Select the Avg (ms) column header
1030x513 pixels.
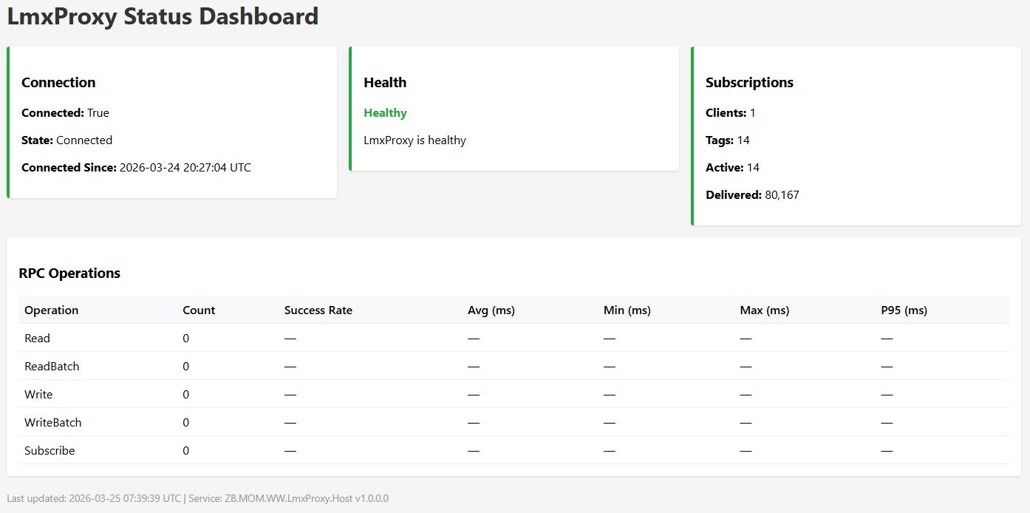tap(491, 310)
